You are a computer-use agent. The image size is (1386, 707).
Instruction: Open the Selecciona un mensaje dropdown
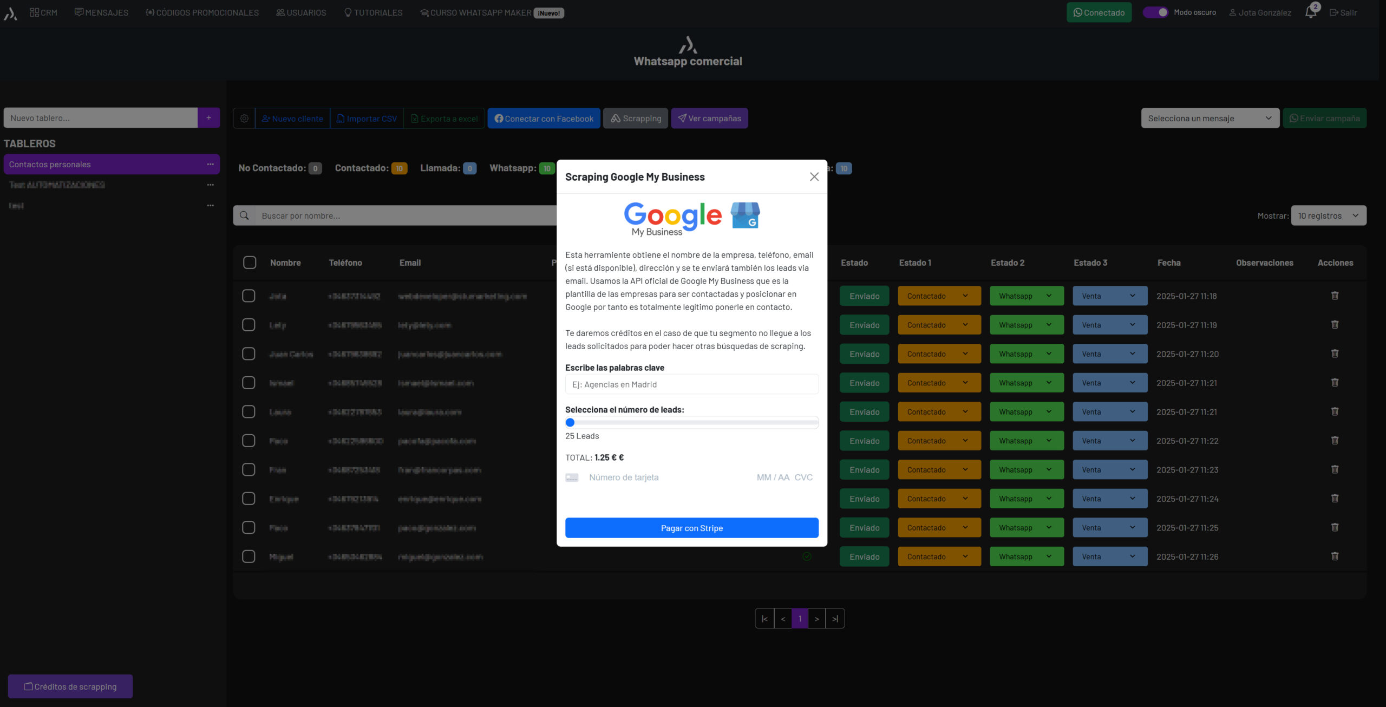pyautogui.click(x=1210, y=119)
